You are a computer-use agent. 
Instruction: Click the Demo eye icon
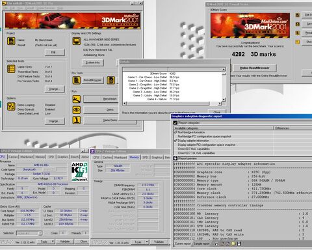pyautogui.click(x=77, y=110)
